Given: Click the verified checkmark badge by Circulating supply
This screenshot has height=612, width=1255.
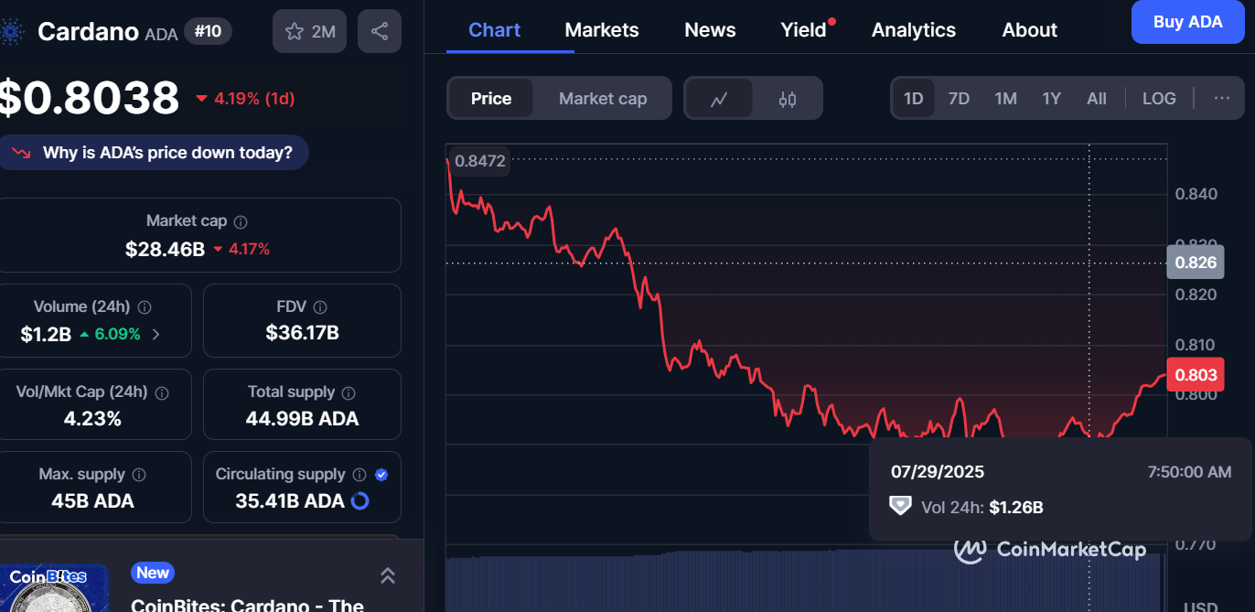Looking at the screenshot, I should pyautogui.click(x=381, y=475).
